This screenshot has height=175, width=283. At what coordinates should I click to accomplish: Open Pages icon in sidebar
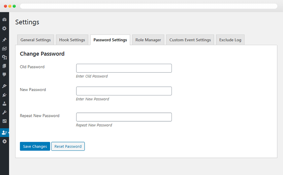tap(4, 66)
